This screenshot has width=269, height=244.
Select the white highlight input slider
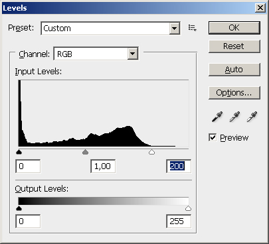(151, 152)
